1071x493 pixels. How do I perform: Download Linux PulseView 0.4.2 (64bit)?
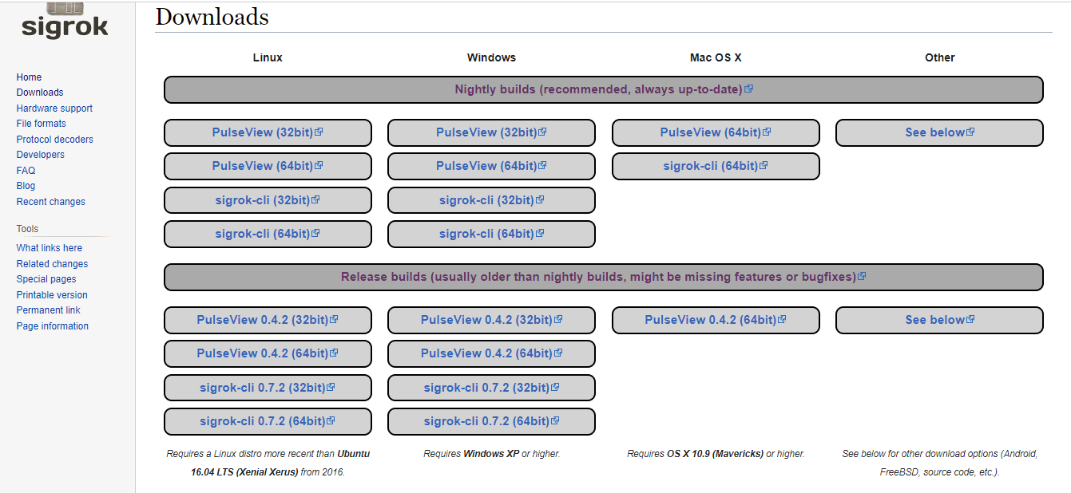(268, 353)
